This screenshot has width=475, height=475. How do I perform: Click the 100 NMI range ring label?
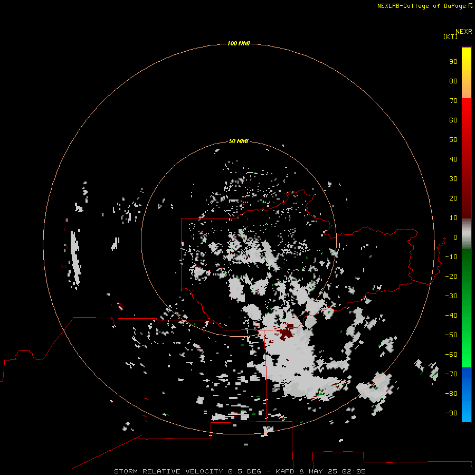239,44
